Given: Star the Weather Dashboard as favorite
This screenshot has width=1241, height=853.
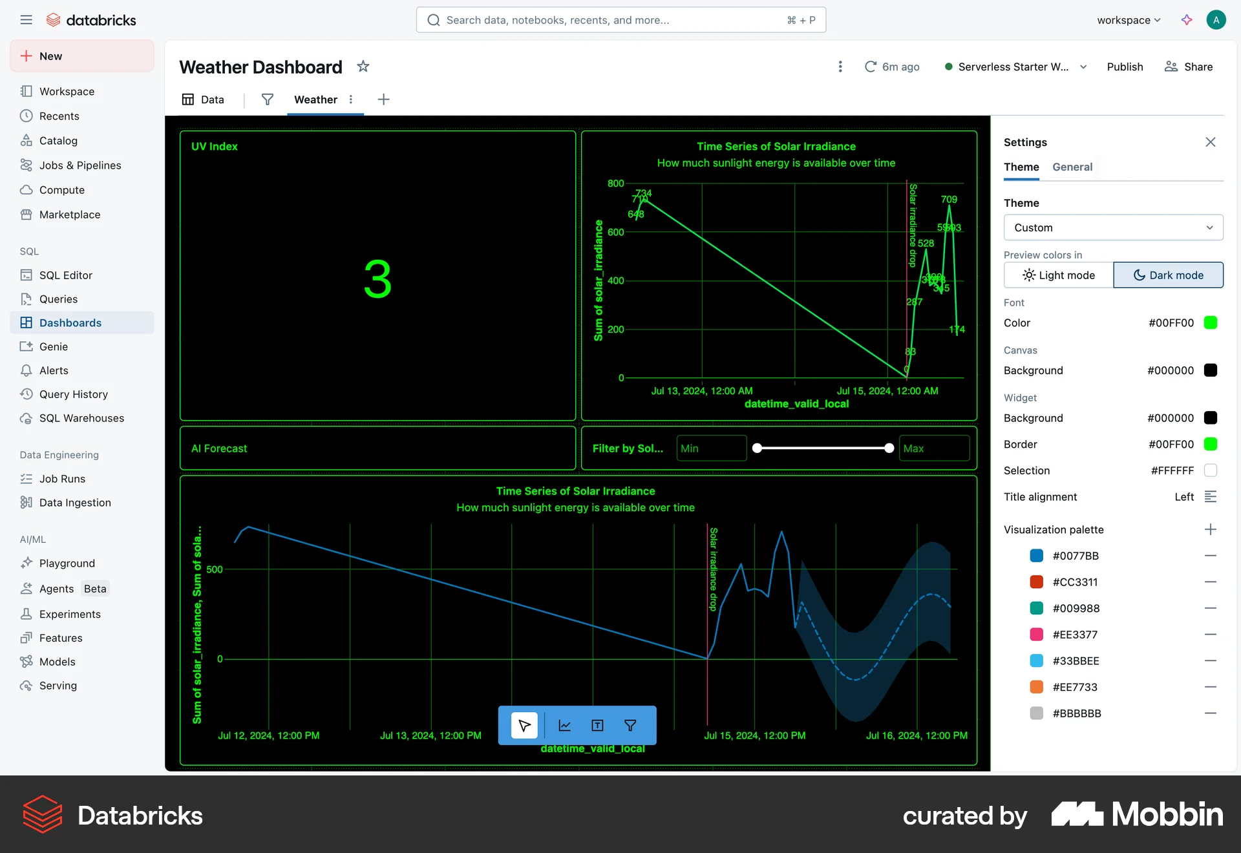Looking at the screenshot, I should coord(363,67).
